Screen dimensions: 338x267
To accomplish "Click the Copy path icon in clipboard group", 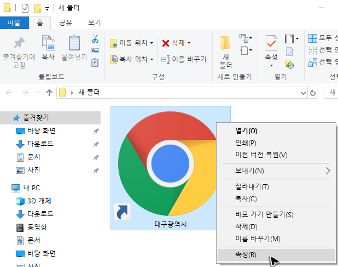I will 95,51.
